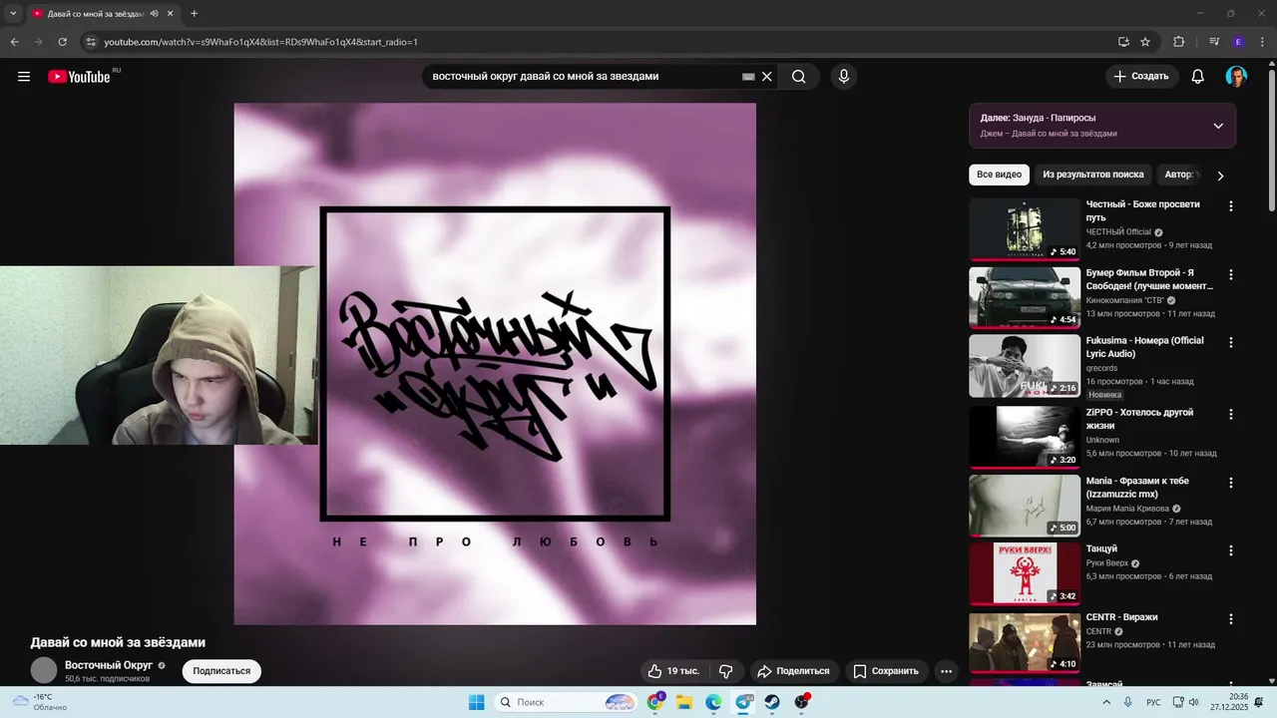
Task: Open options for Честный - Боже просвети путь
Action: (x=1230, y=206)
